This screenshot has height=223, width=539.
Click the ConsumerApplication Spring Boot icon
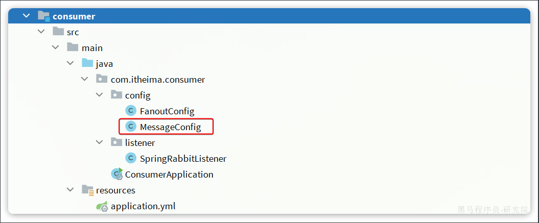(117, 174)
